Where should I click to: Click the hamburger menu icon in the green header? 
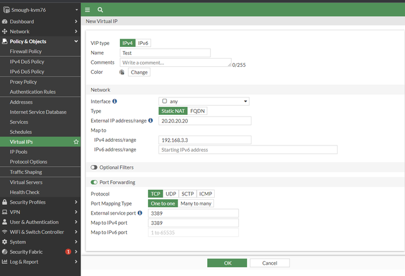[87, 10]
